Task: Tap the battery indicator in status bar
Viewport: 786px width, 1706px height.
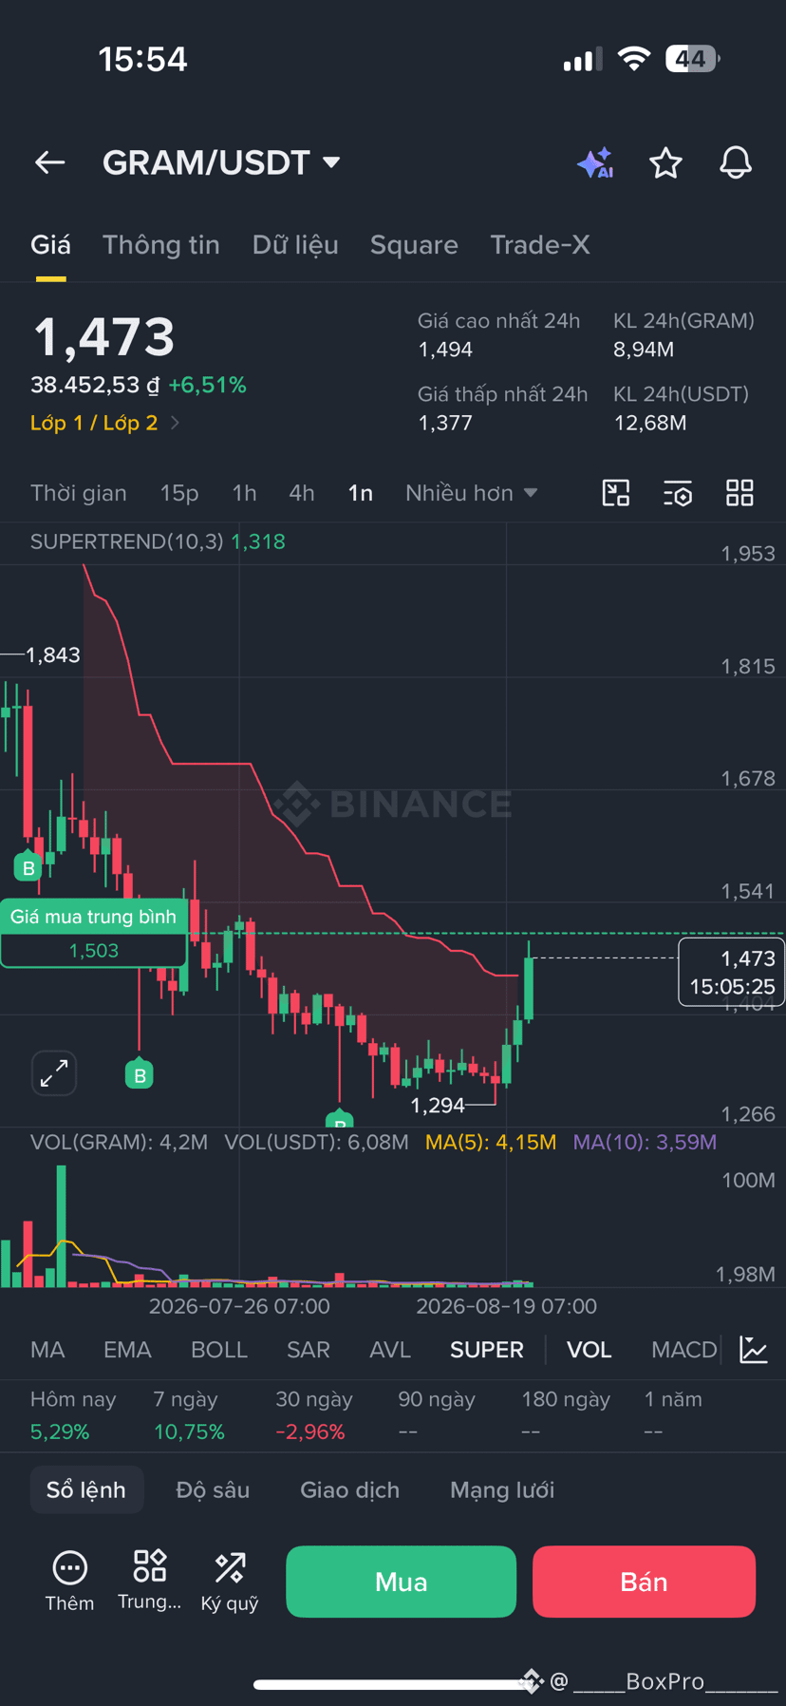Action: [x=692, y=59]
